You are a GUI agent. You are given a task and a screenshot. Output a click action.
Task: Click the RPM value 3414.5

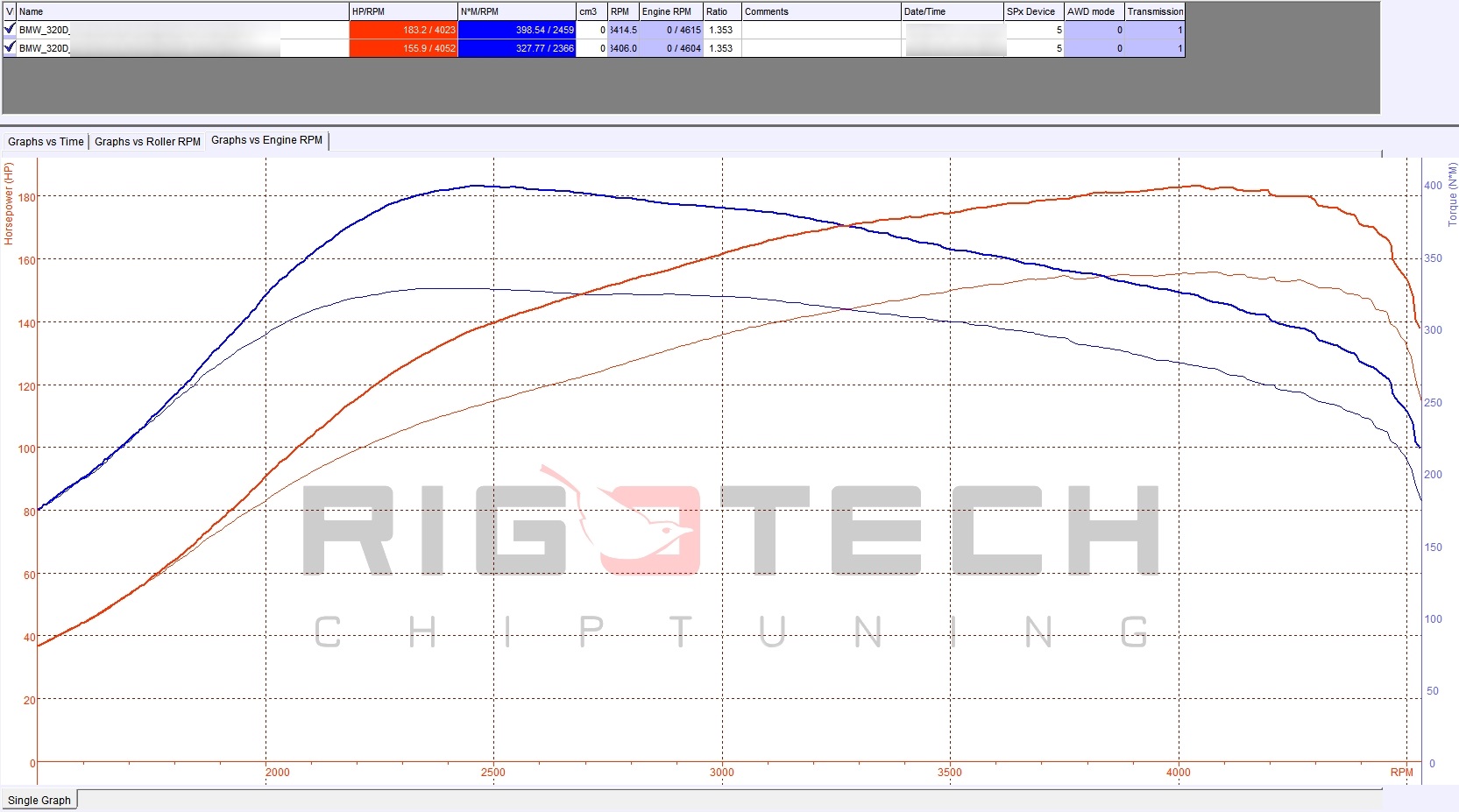pos(623,30)
